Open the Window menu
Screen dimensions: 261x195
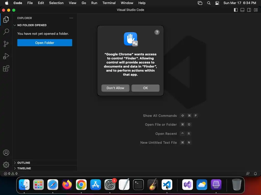coord(127,3)
